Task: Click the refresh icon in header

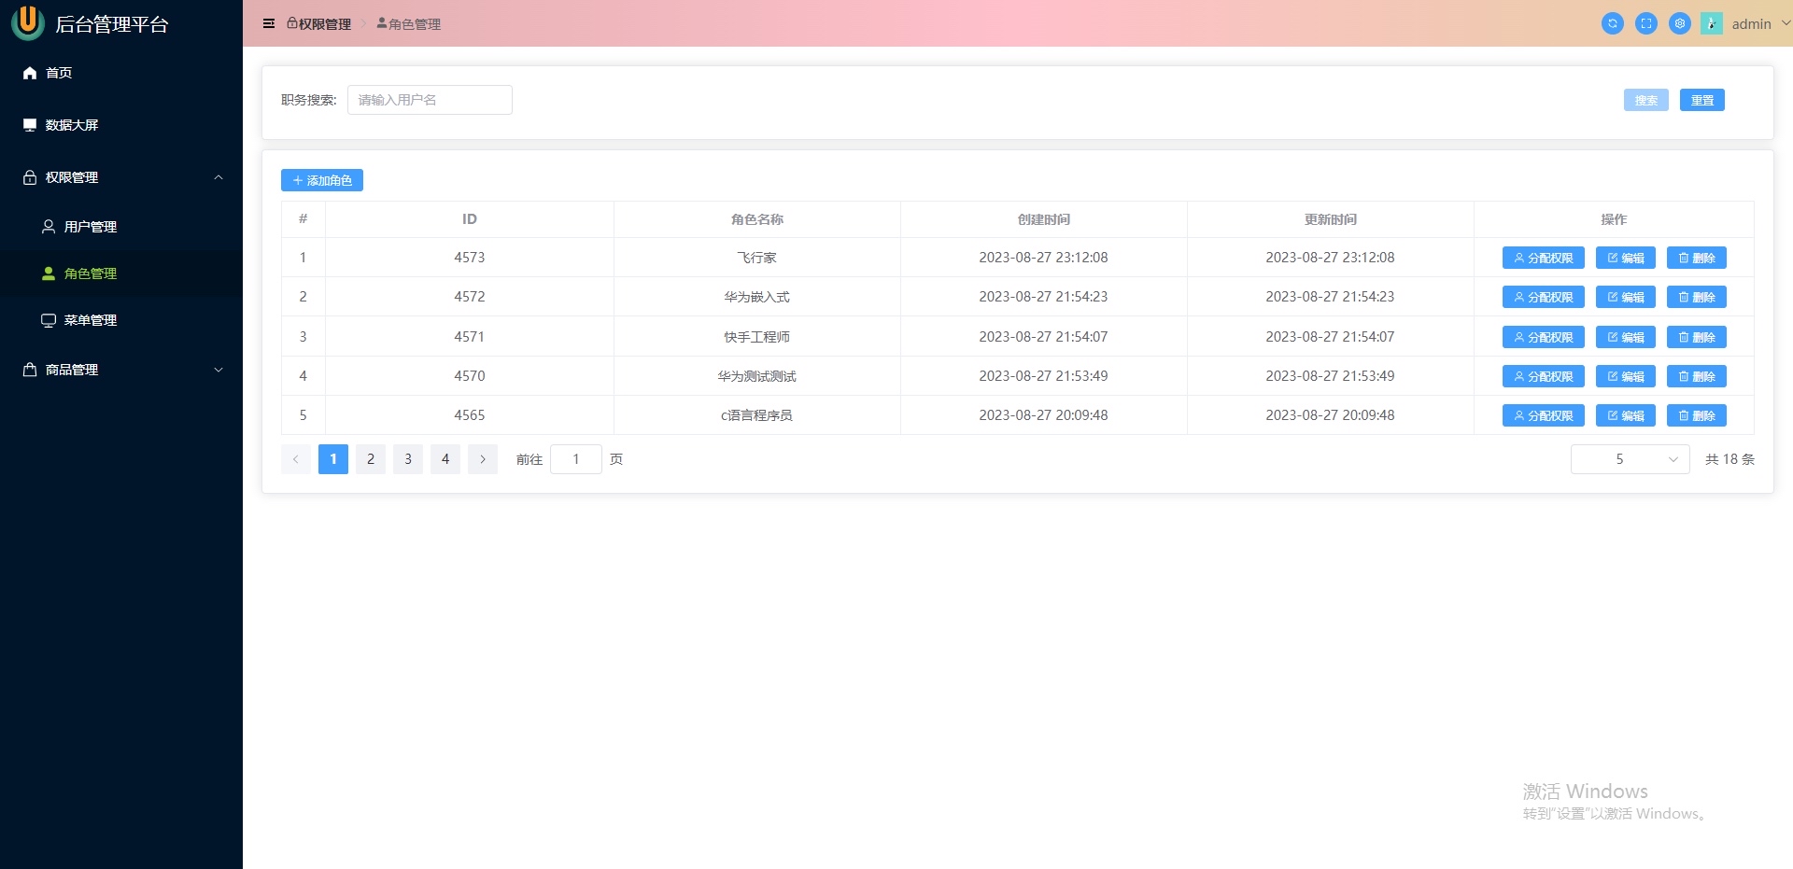Action: pos(1613,23)
